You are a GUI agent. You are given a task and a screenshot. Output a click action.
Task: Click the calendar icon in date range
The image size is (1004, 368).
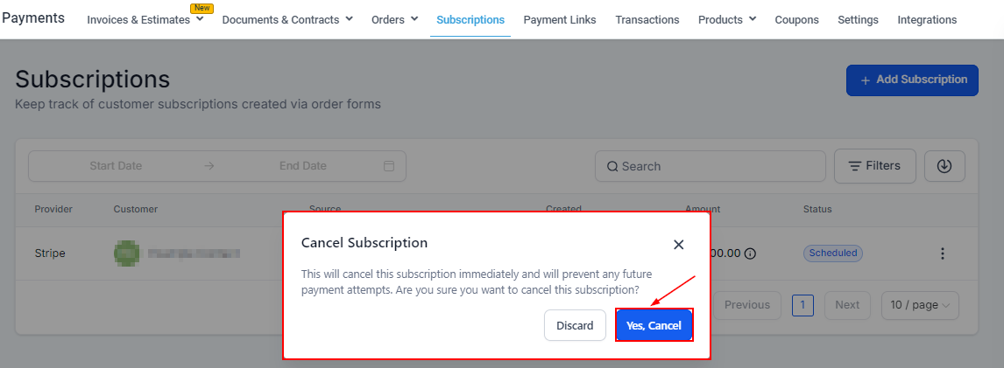pyautogui.click(x=389, y=166)
